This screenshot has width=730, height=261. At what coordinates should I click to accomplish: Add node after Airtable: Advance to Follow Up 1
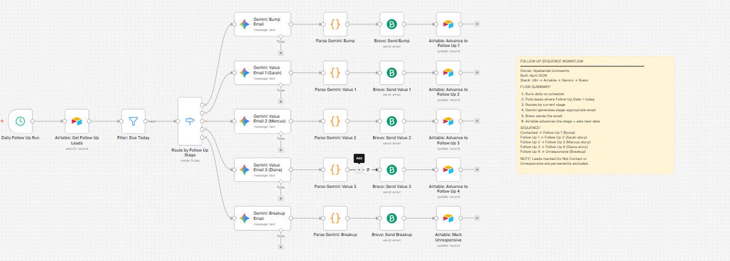477,24
